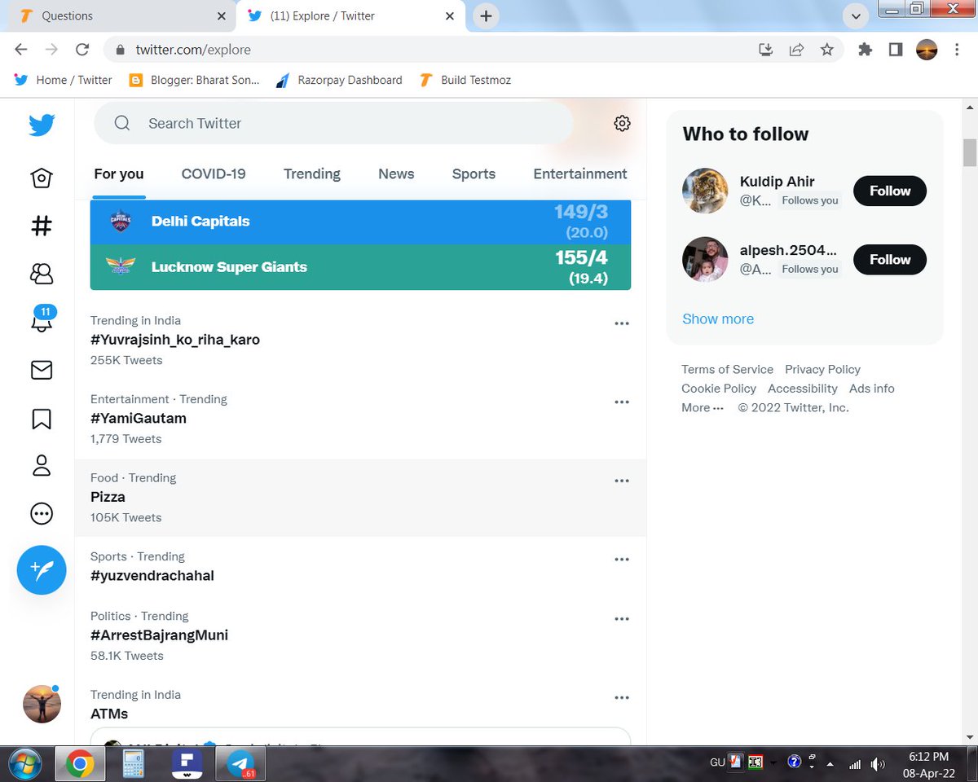Open Explore settings gear icon

622,123
